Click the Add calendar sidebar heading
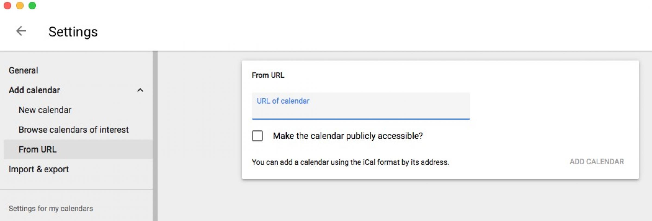This screenshot has width=652, height=221. (35, 90)
